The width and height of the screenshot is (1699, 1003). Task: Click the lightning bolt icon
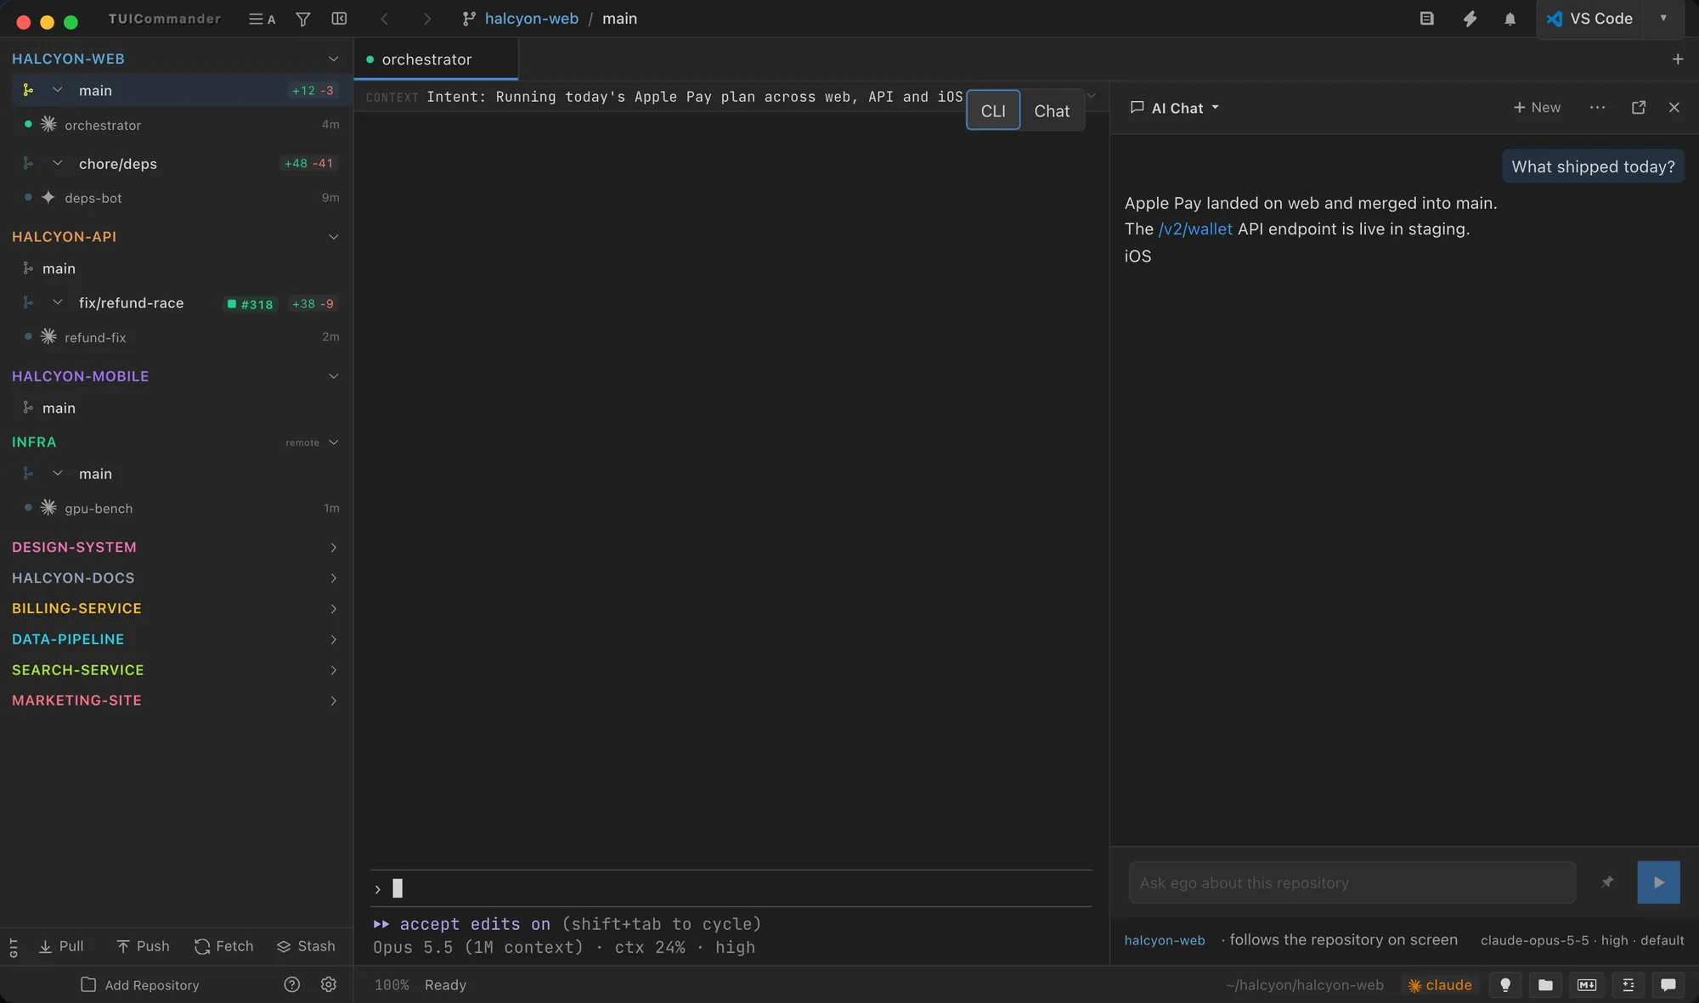[x=1470, y=19]
